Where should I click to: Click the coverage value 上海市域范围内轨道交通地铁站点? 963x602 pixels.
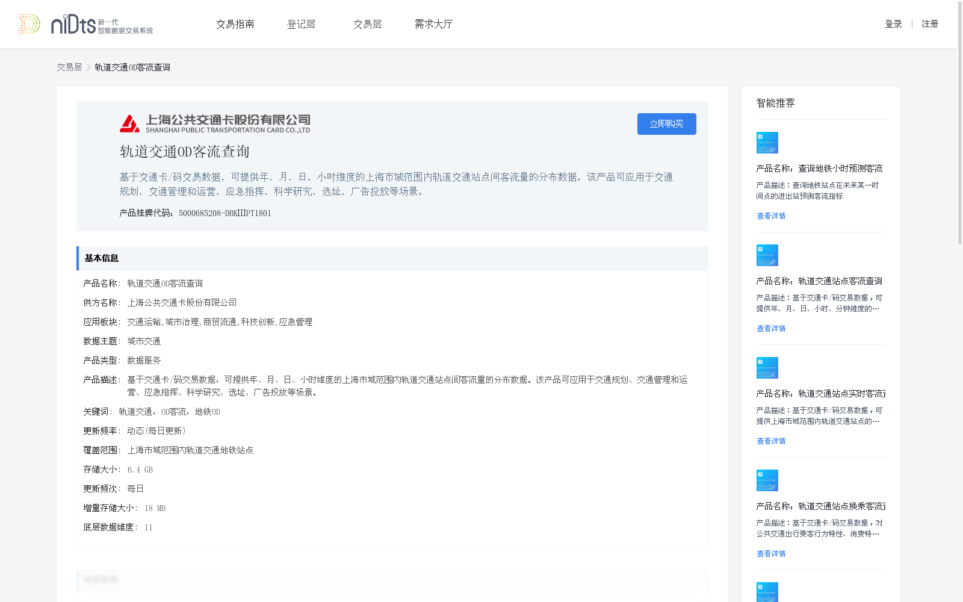[x=190, y=450]
